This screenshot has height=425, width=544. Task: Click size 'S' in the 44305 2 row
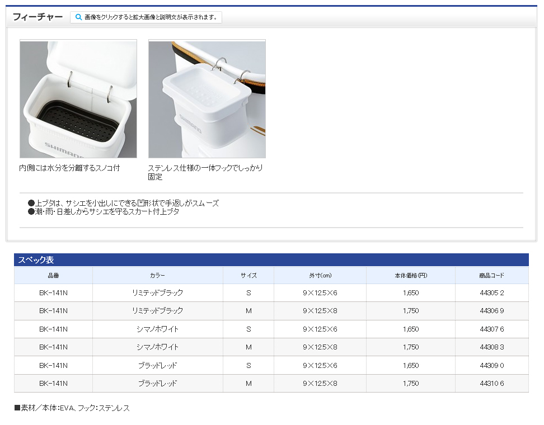tap(248, 293)
